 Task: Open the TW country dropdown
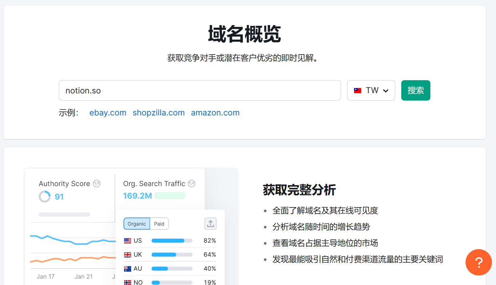(x=371, y=90)
